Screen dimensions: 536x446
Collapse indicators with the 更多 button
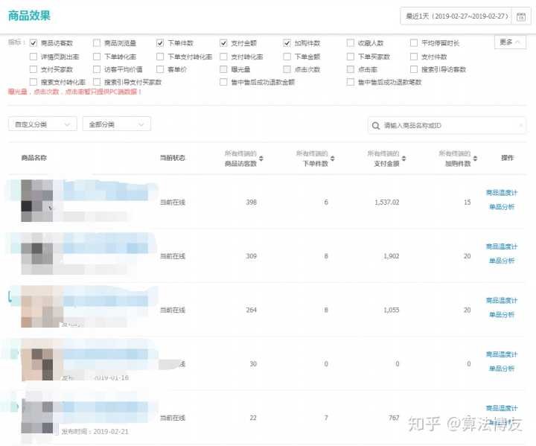tap(510, 42)
